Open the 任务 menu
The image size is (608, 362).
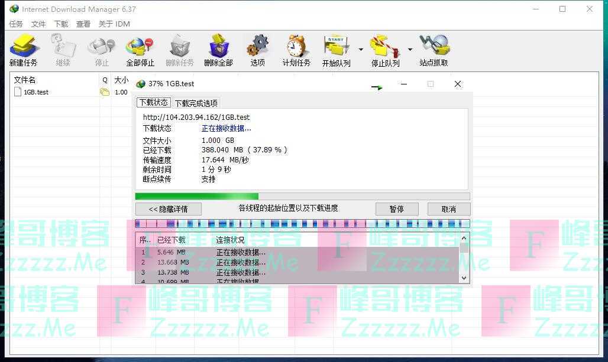(x=16, y=24)
